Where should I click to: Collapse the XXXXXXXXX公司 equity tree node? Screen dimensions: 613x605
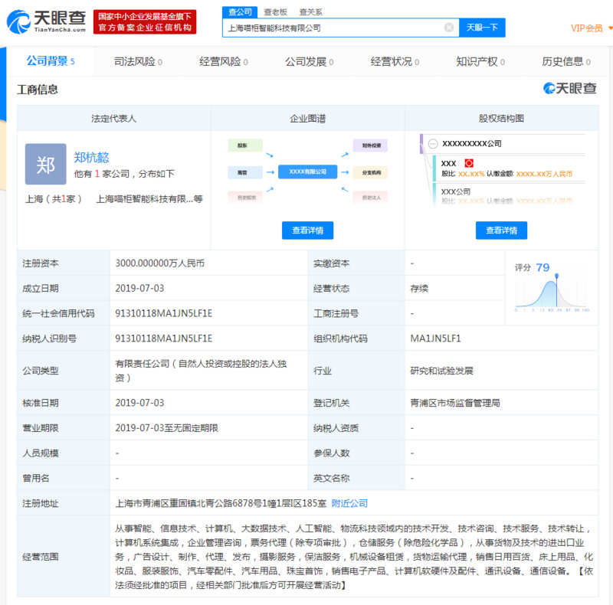click(x=433, y=143)
